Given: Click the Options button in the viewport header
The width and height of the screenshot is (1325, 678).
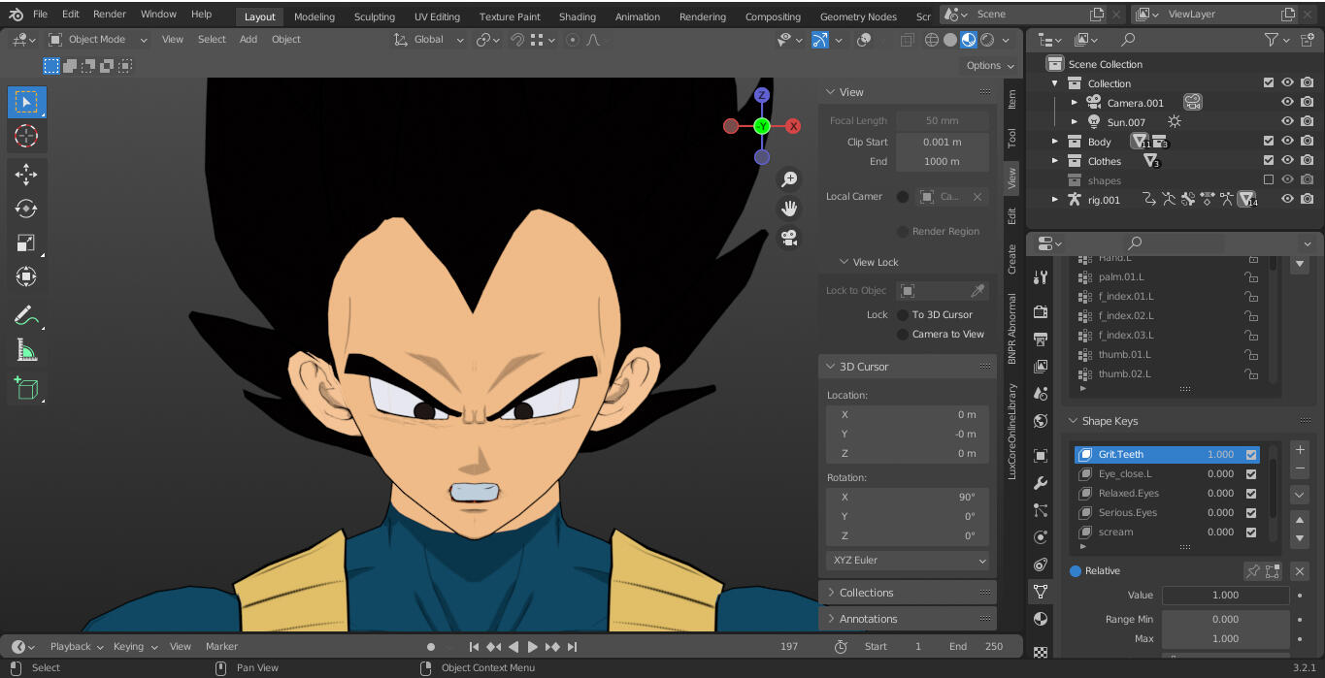Looking at the screenshot, I should 983,65.
